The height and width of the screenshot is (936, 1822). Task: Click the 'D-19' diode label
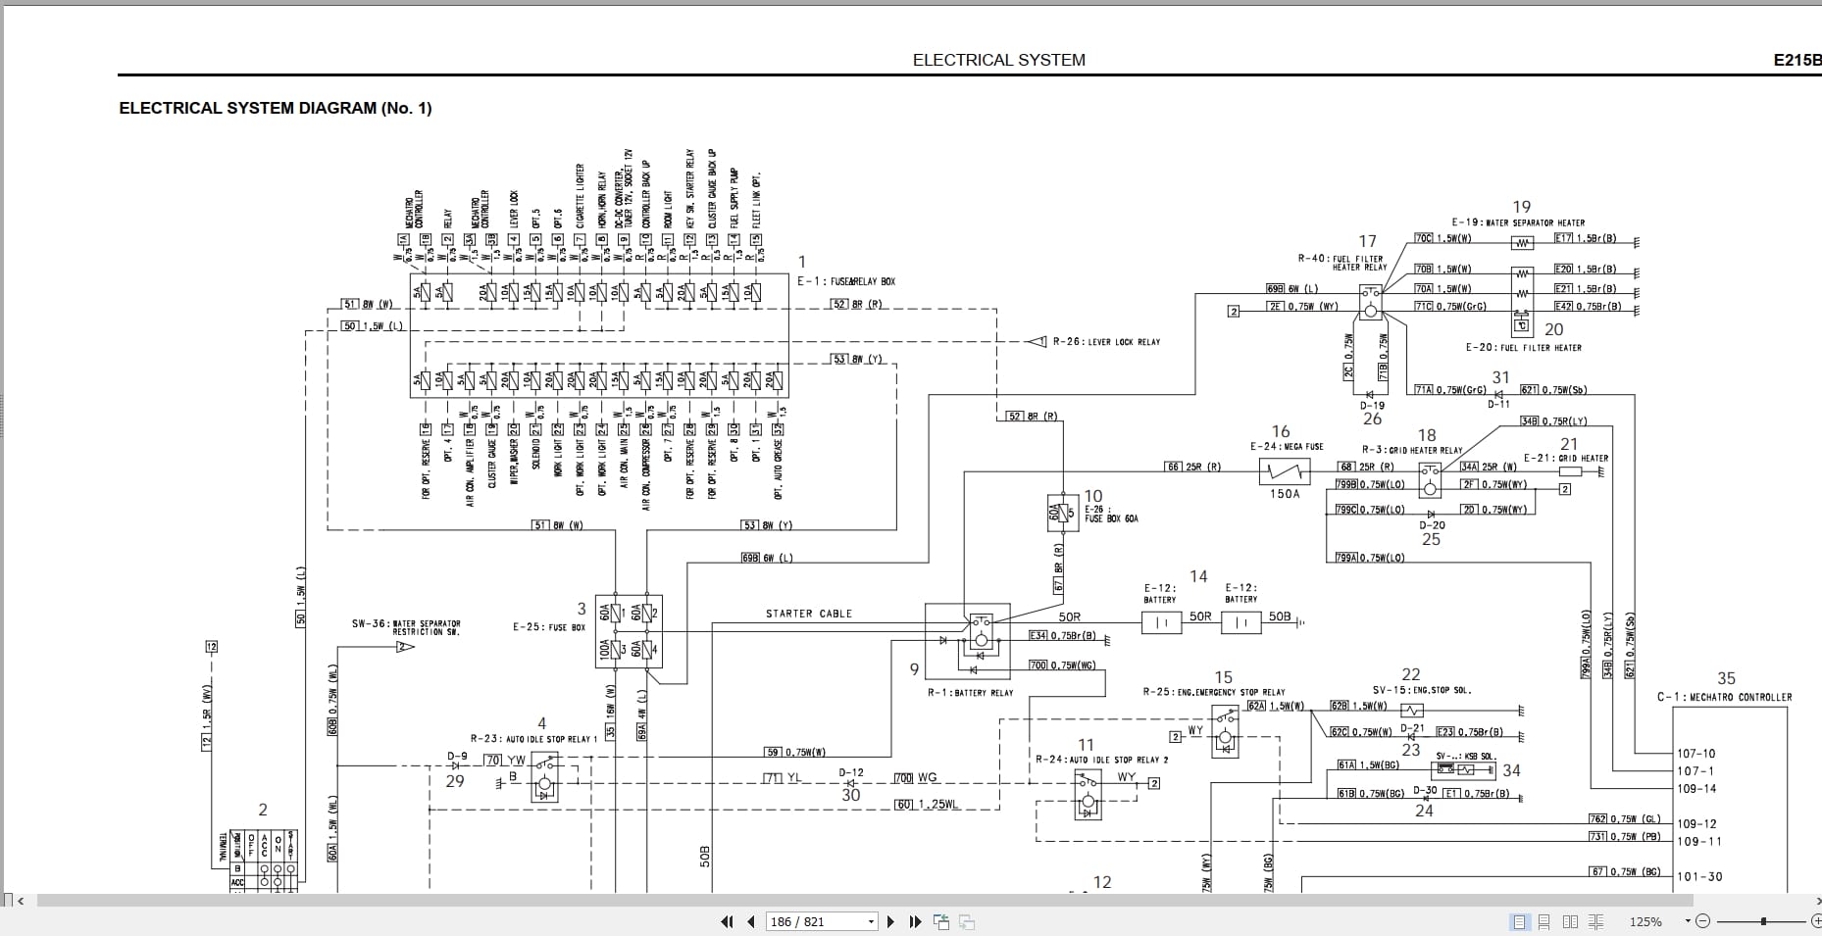click(x=1372, y=405)
